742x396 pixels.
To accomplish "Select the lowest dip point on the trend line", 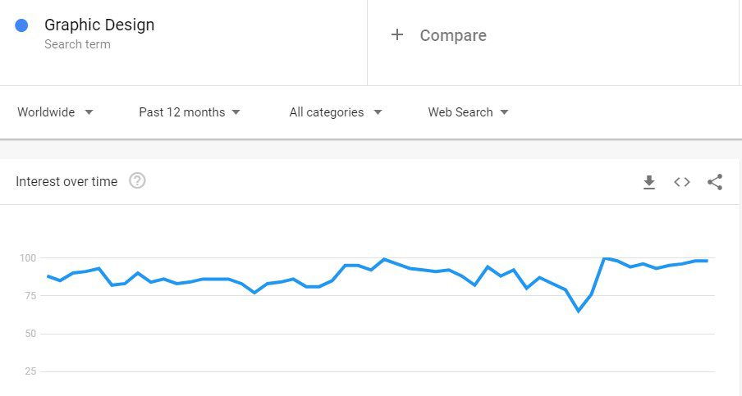I will [579, 311].
